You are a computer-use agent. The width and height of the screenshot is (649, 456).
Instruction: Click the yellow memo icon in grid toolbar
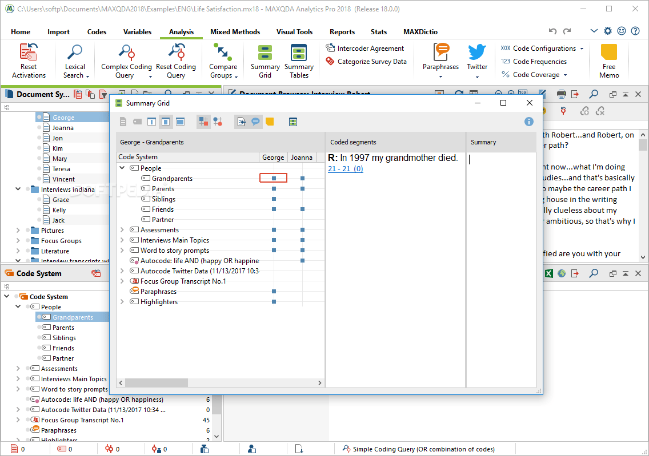[270, 122]
